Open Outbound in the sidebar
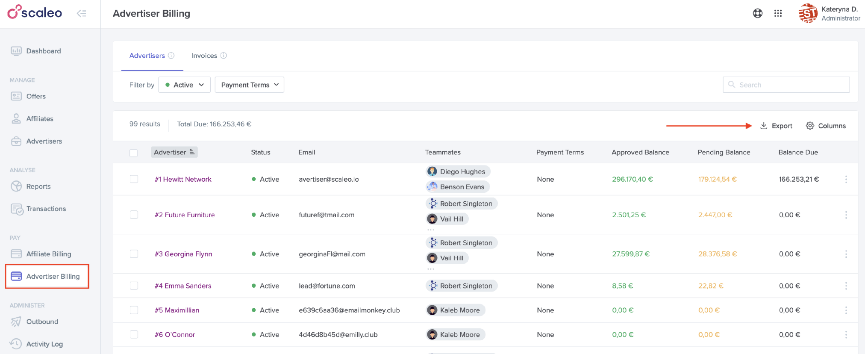This screenshot has height=354, width=865. point(35,322)
